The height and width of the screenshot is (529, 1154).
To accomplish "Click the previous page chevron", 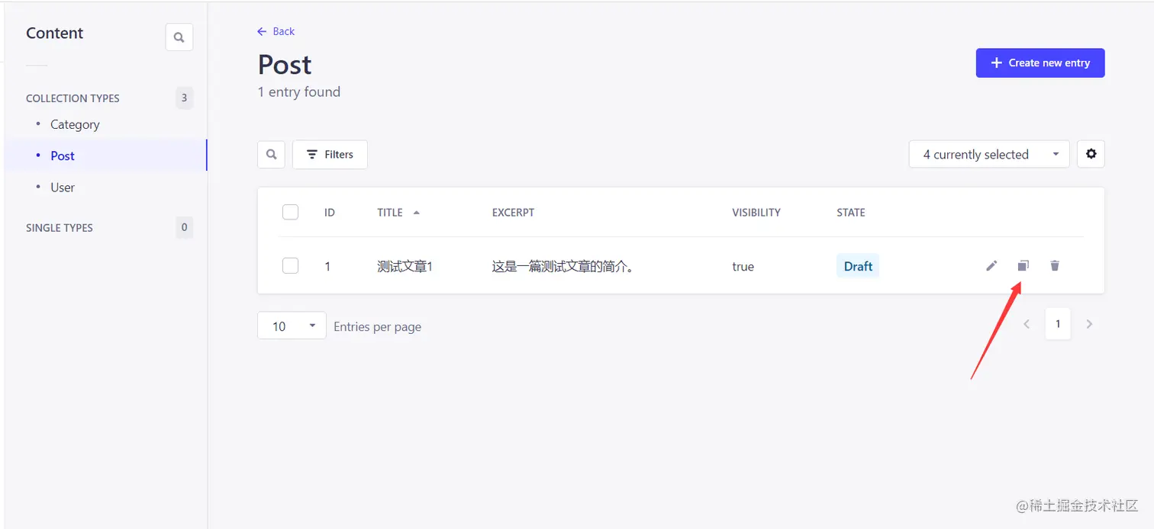I will [1027, 323].
